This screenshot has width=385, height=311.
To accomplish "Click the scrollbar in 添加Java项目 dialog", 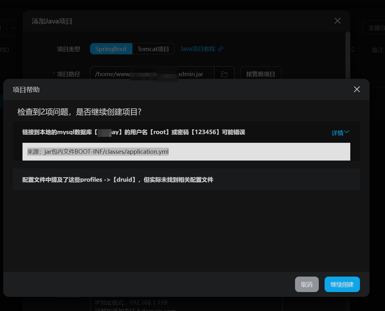I will coord(347,55).
